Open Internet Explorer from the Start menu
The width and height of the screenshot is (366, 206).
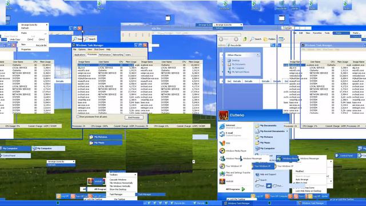(x=230, y=126)
